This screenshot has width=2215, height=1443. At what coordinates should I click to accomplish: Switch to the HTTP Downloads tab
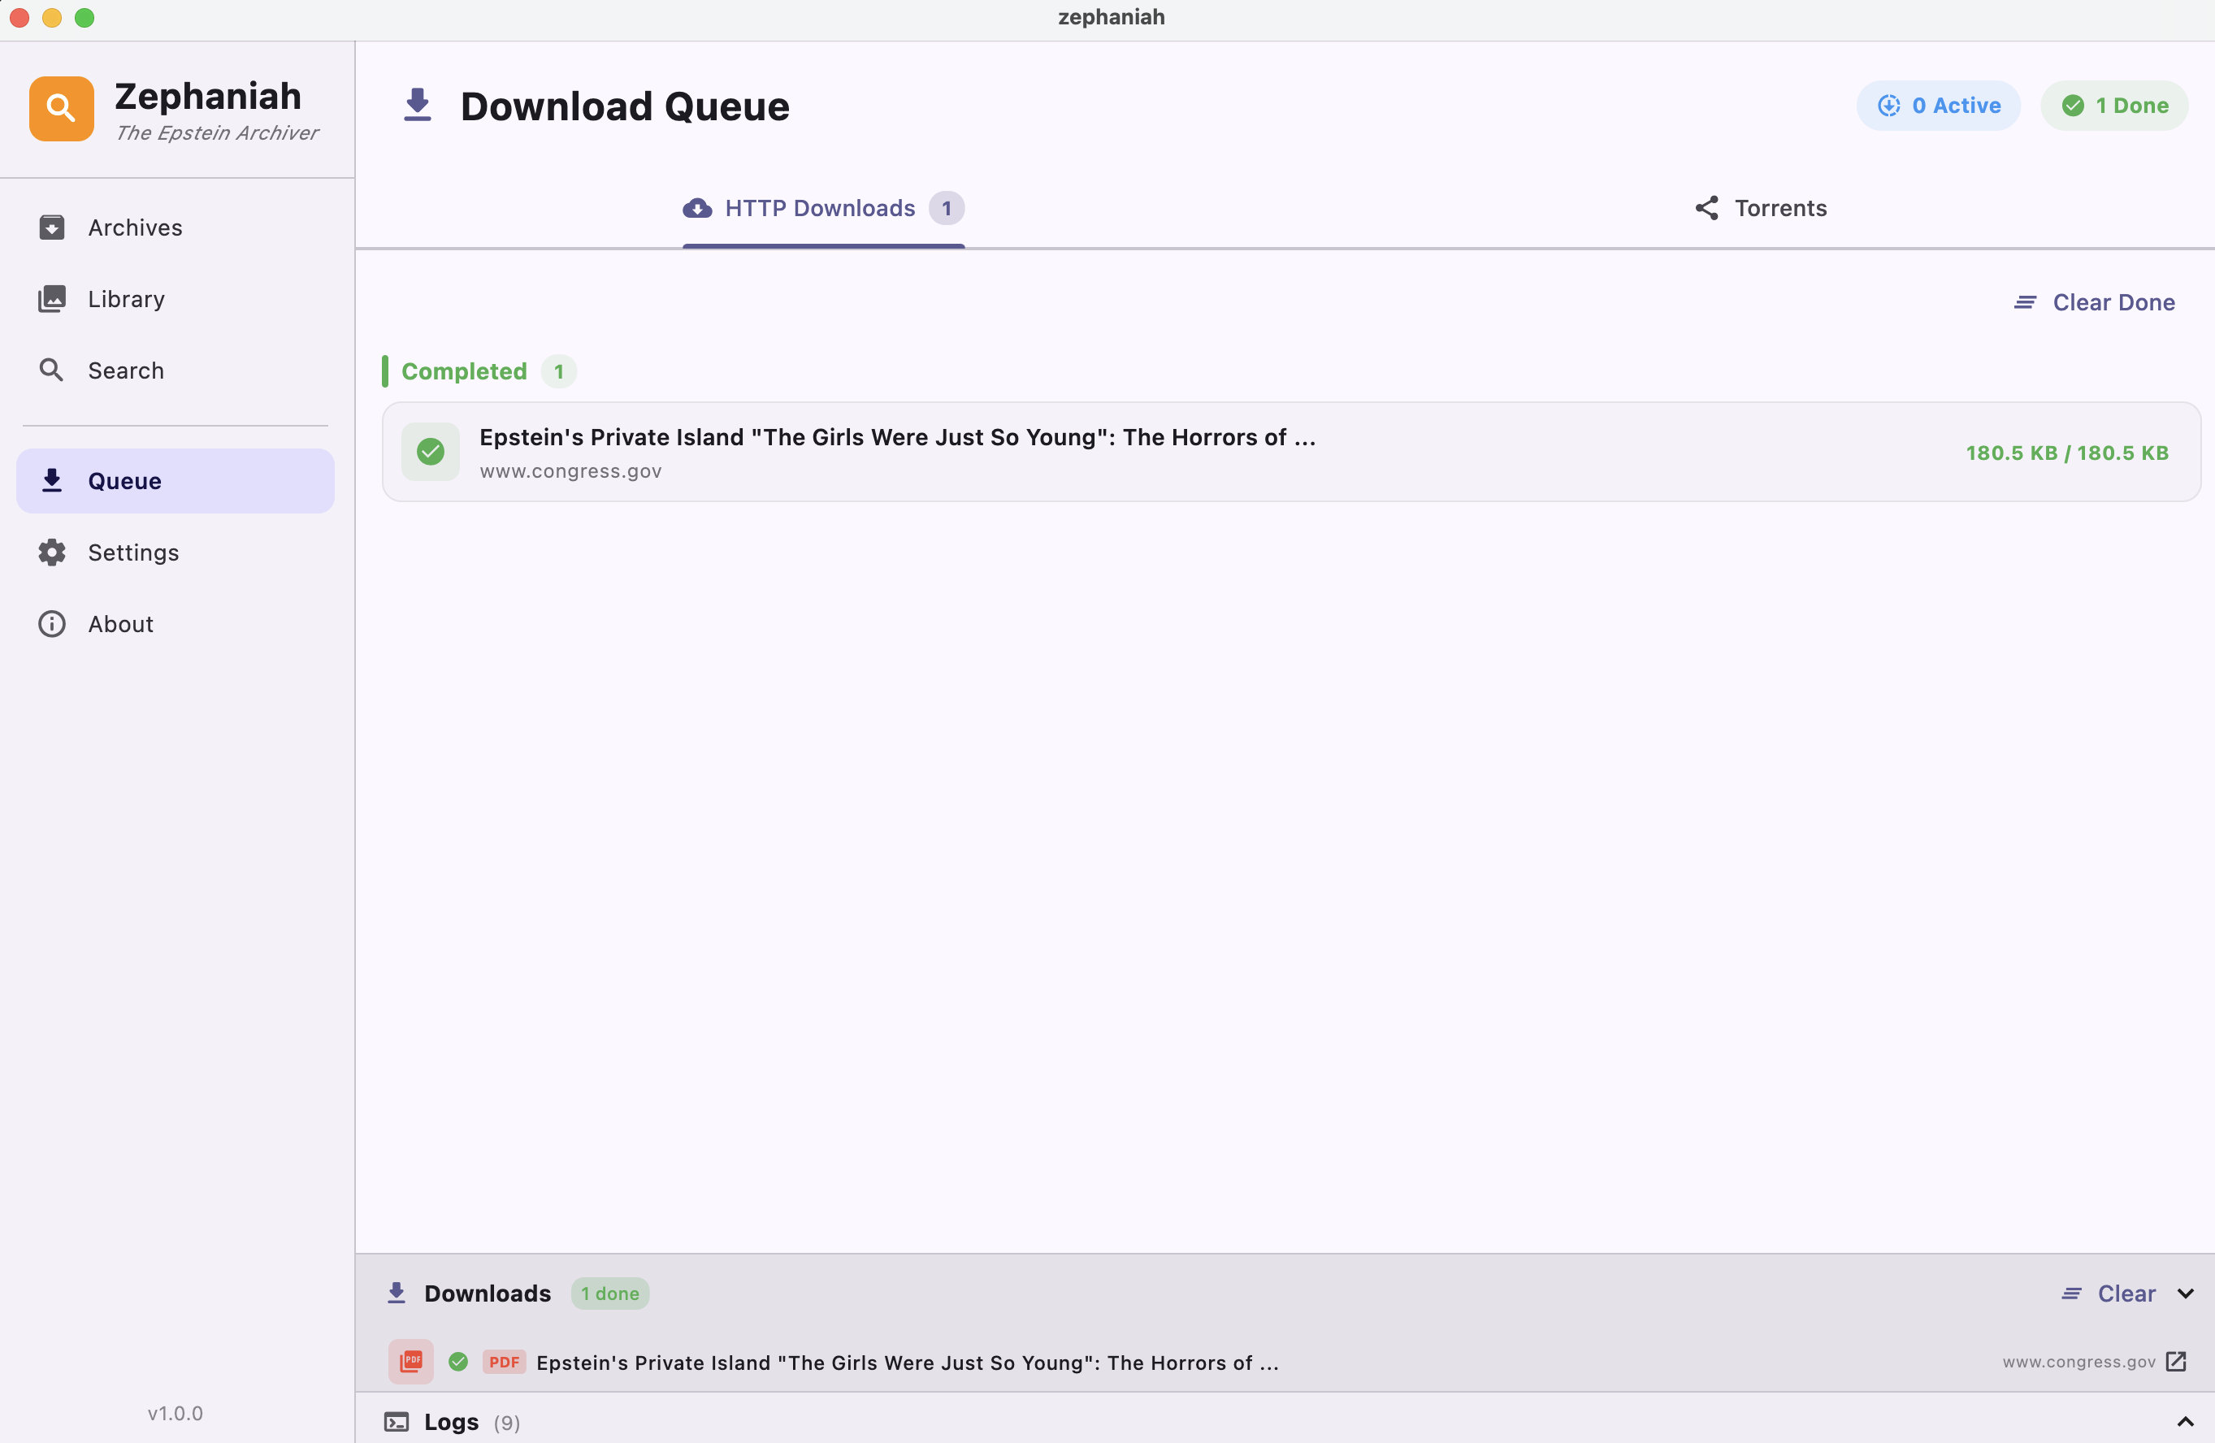point(820,208)
